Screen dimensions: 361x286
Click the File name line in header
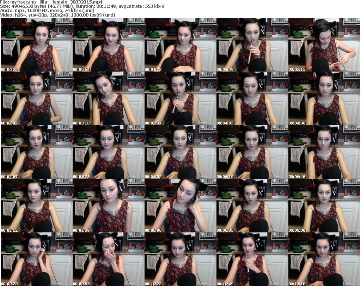click(x=51, y=2)
